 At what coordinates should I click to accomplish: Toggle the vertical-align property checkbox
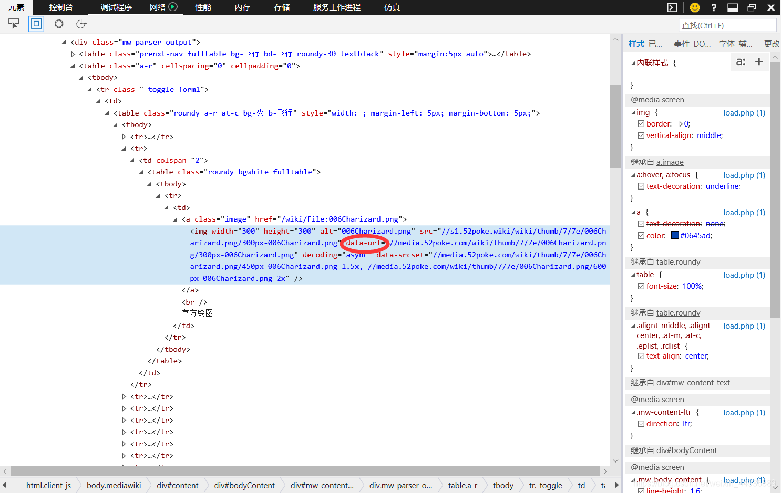coord(641,135)
